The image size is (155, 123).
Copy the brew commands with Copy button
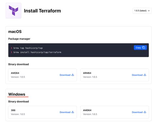coord(140,48)
